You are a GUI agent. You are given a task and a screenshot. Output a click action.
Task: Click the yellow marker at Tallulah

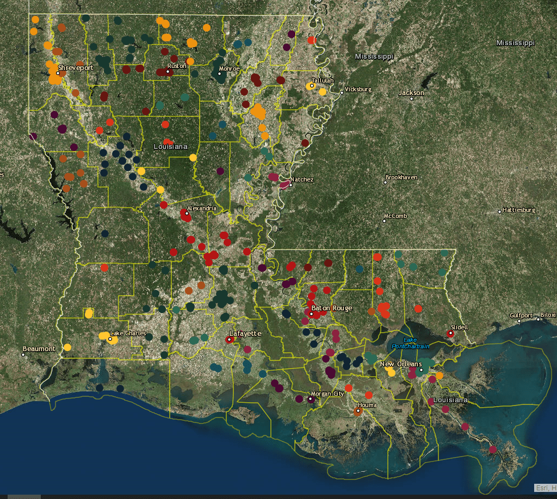(x=312, y=85)
